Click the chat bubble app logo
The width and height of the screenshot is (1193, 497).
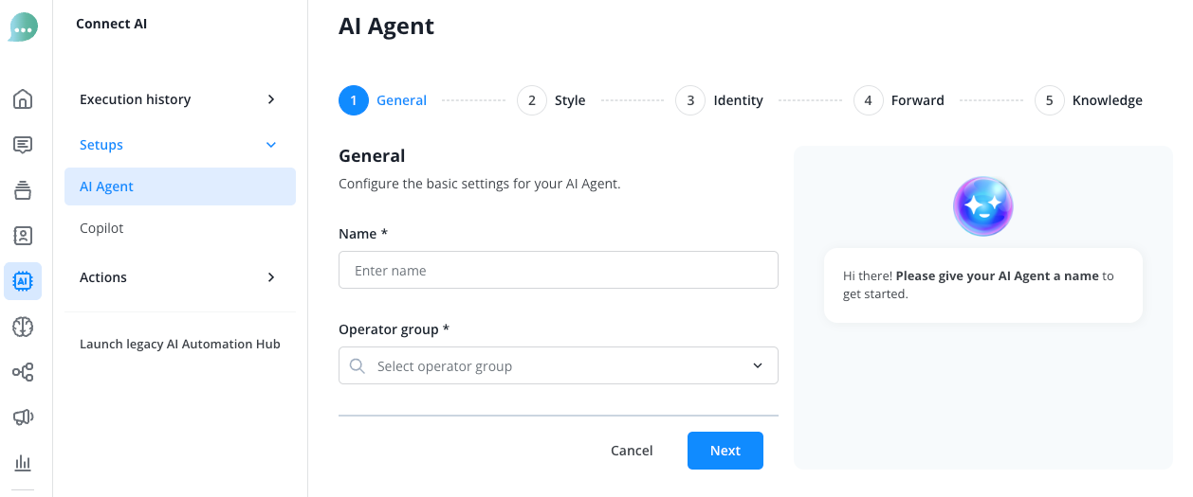pos(23,27)
